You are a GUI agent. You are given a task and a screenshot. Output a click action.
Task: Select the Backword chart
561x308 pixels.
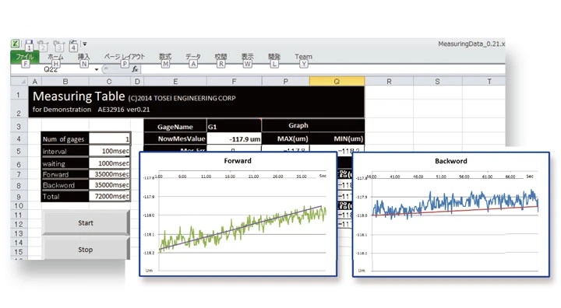coord(451,215)
